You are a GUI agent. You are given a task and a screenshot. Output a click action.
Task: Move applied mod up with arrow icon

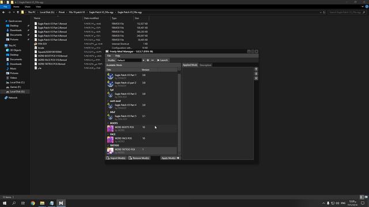[256, 69]
